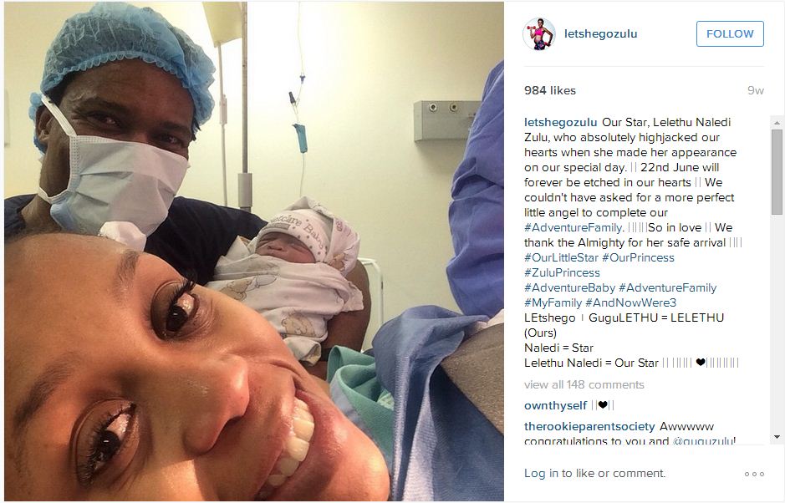Open the three-dot more options menu
This screenshot has width=785, height=503.
pos(754,474)
